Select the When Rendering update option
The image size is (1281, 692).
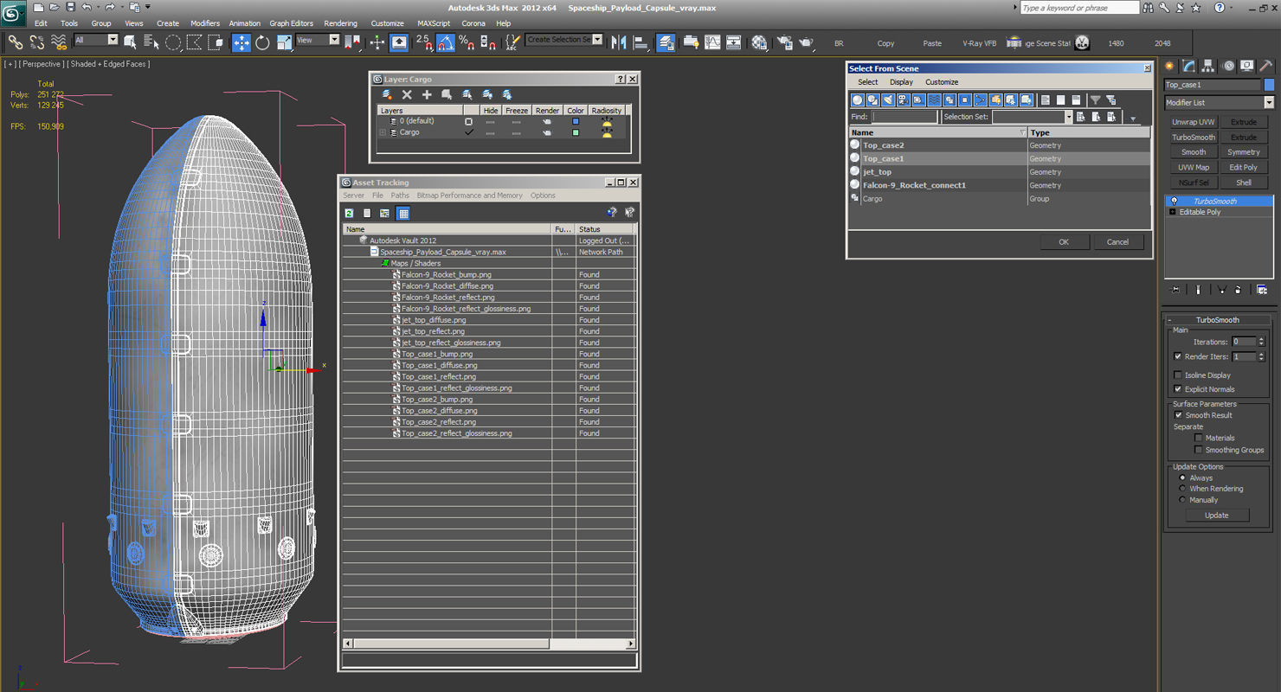(1182, 489)
